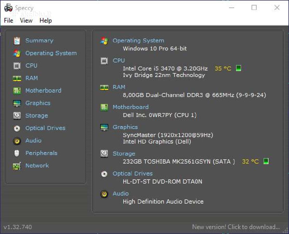Viewport: 289px width, 234px height.
Task: Show the Storage section from sidebar
Action: (37, 116)
